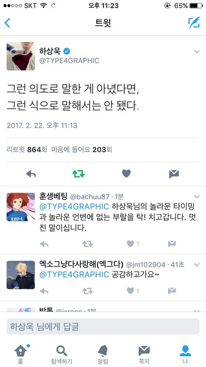Retweet the reply from 훈생베팅
The width and height of the screenshot is (206, 367).
[x=88, y=244]
